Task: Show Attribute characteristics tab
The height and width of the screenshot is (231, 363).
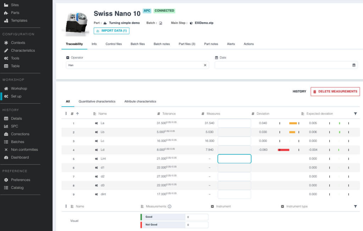Action: click(x=140, y=102)
